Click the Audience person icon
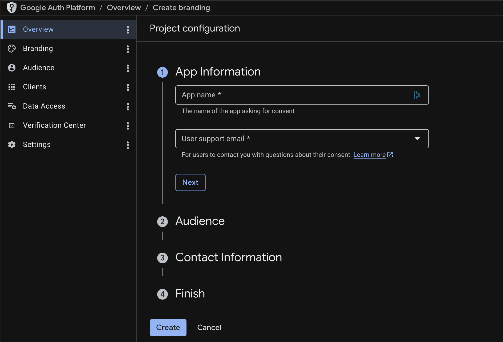The image size is (503, 342). 12,68
